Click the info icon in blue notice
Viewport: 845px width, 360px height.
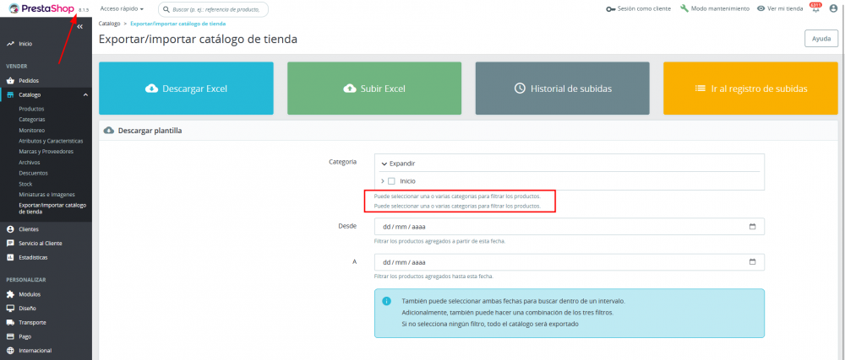(x=386, y=301)
